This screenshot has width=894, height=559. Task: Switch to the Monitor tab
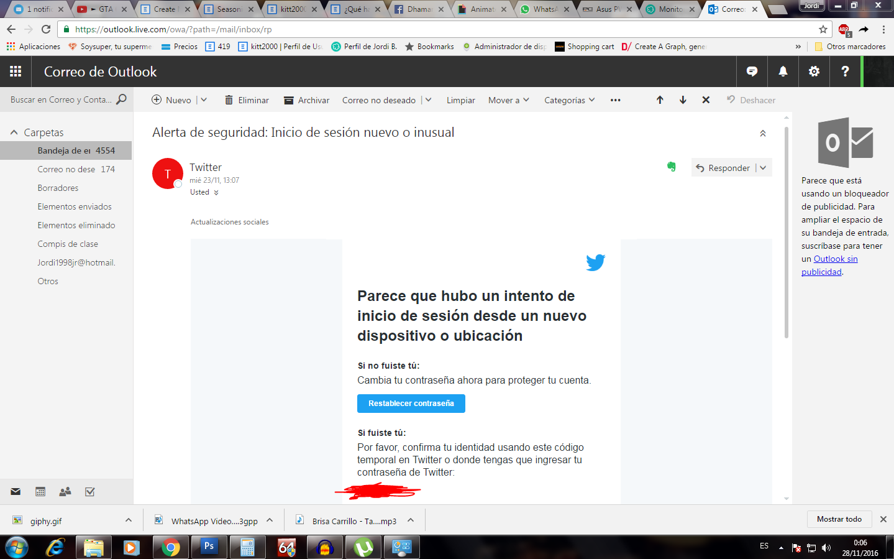[670, 9]
